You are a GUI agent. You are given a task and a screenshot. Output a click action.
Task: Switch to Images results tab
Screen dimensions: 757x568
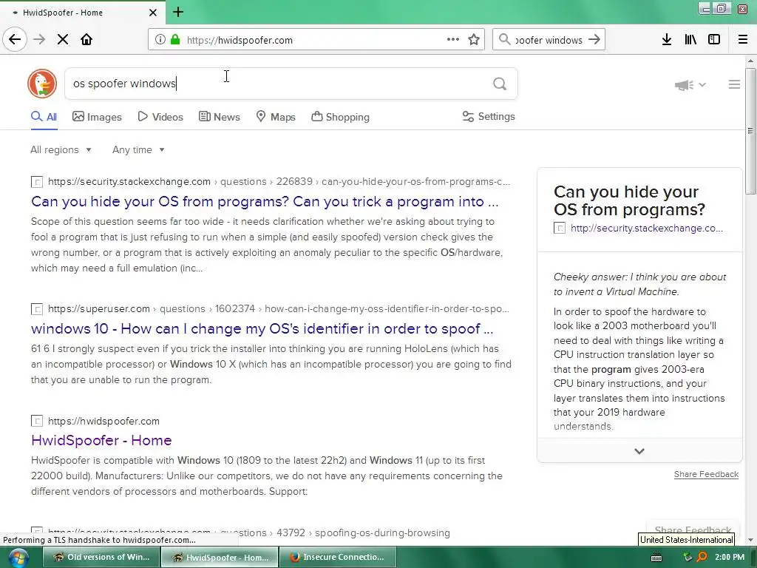point(97,117)
